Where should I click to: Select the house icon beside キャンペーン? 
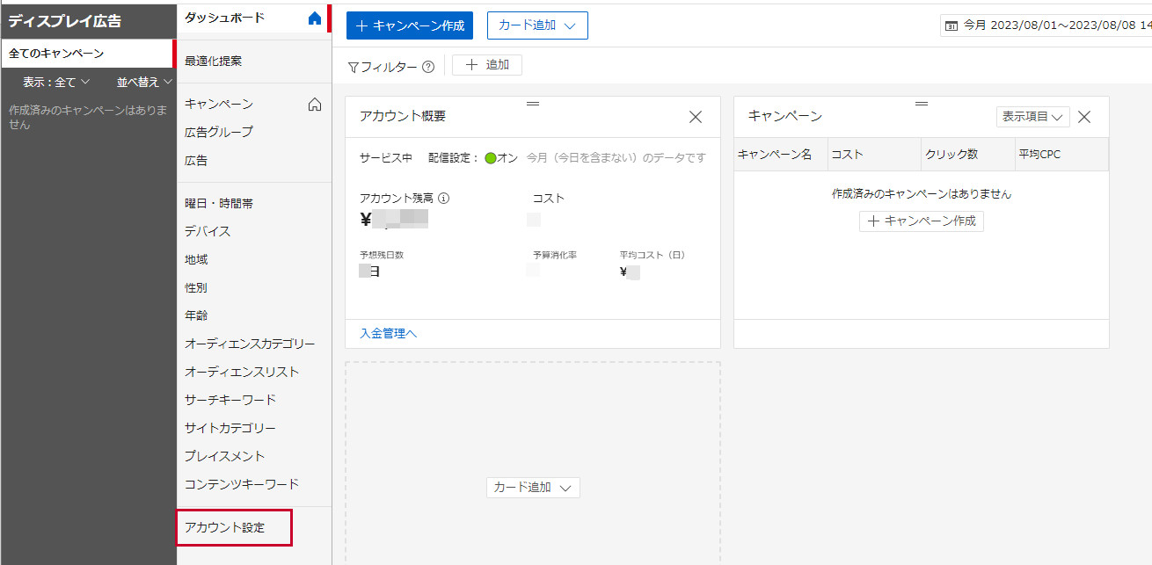[314, 103]
